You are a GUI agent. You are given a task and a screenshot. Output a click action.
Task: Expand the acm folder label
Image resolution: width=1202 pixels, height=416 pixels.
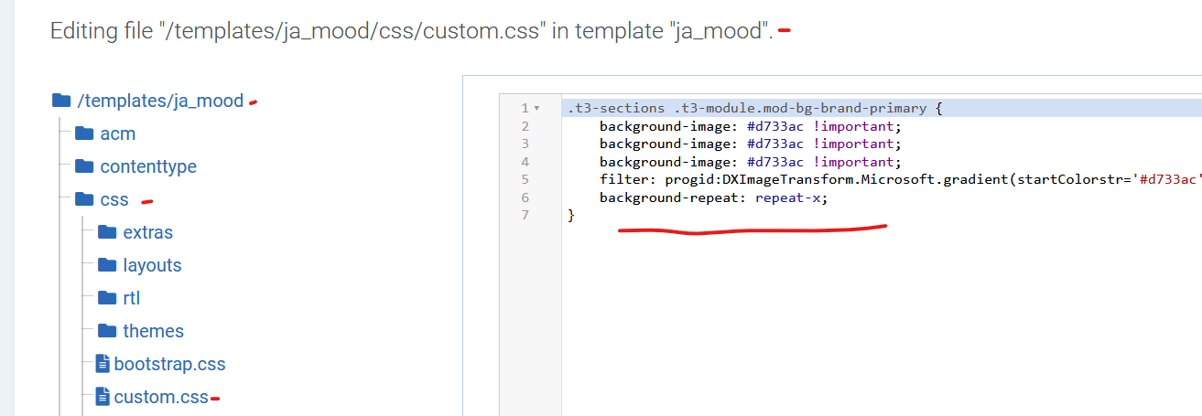pos(118,133)
